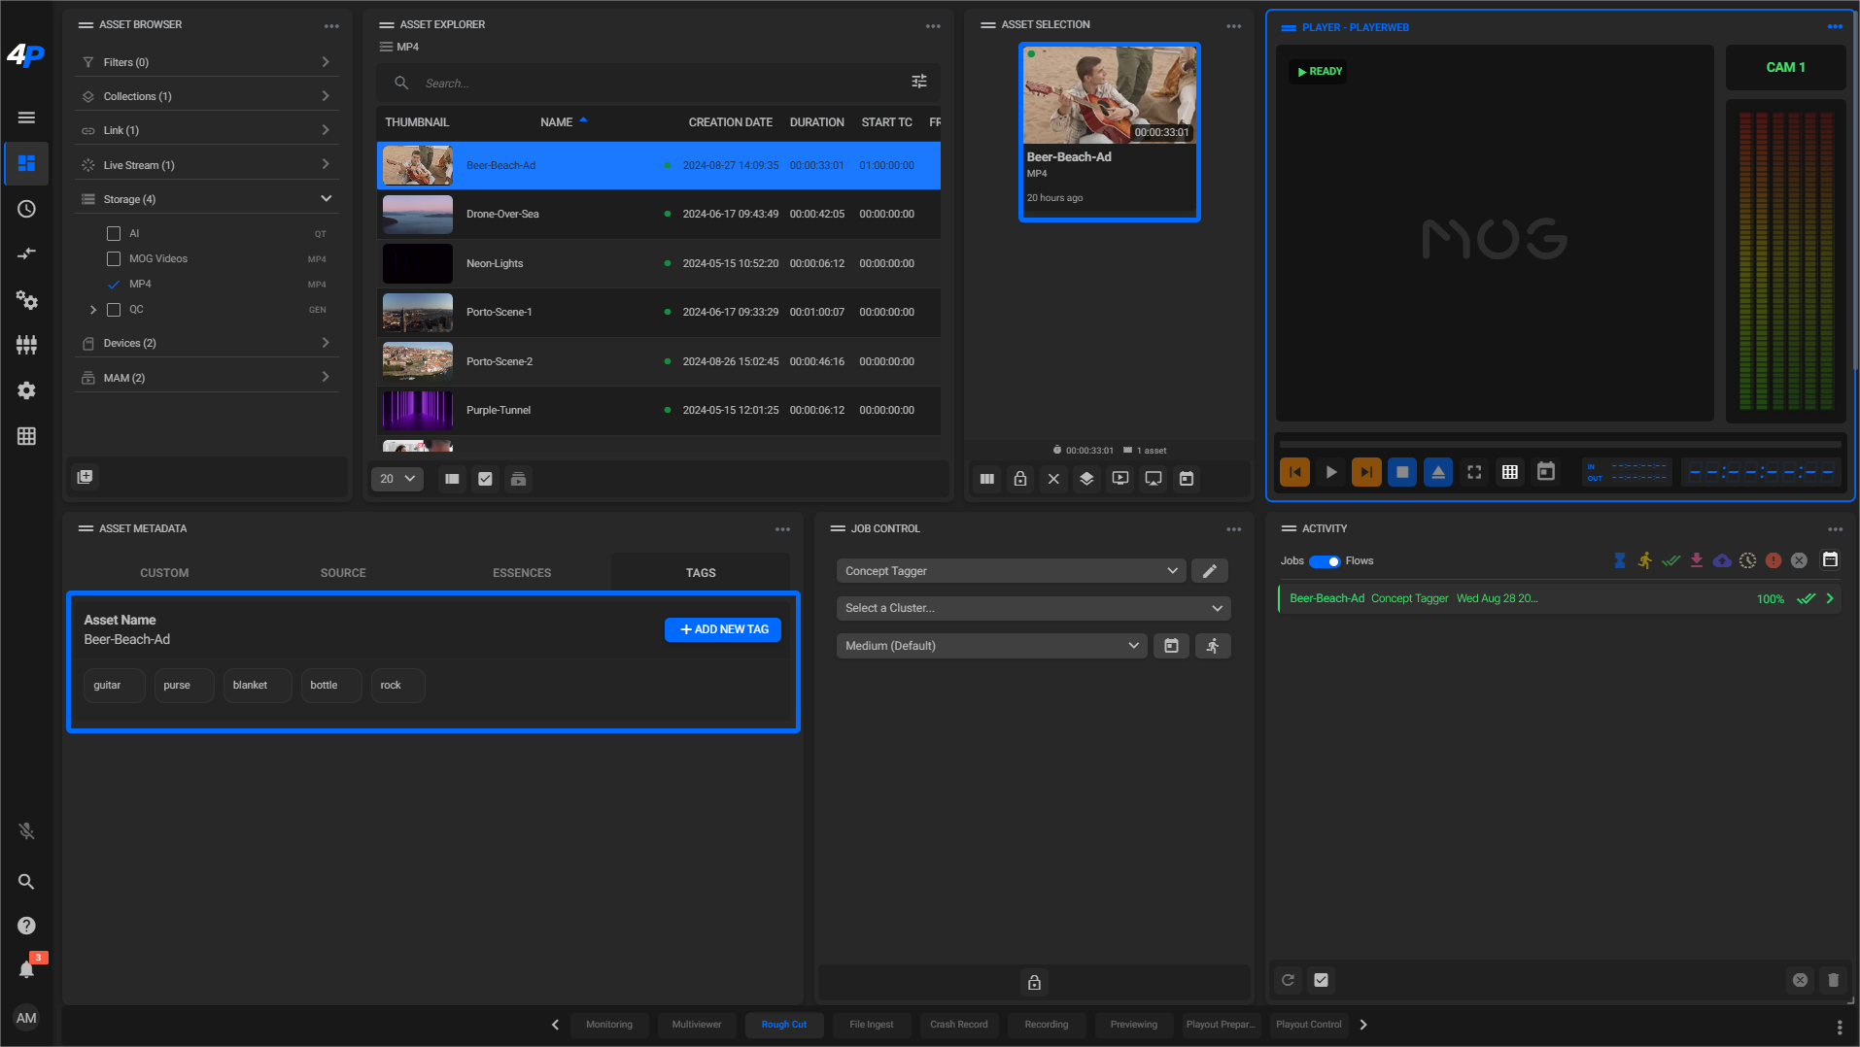Click the go-to-start button in player
Screen dimensions: 1860x1047
point(1294,472)
